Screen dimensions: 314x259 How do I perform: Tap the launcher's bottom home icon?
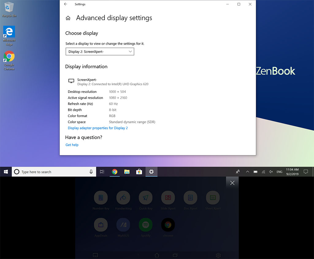tap(157, 255)
